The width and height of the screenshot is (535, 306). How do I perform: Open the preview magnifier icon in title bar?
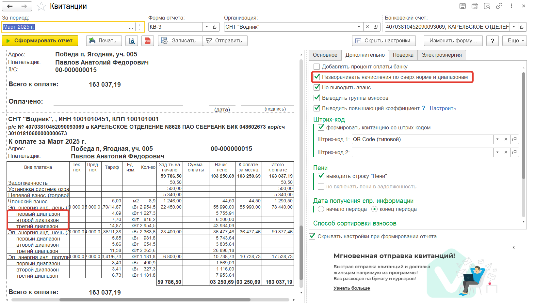[x=487, y=6]
